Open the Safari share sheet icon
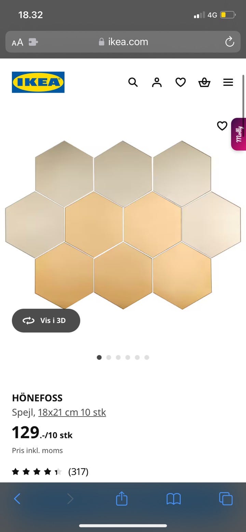This screenshot has height=532, width=246. click(x=122, y=499)
